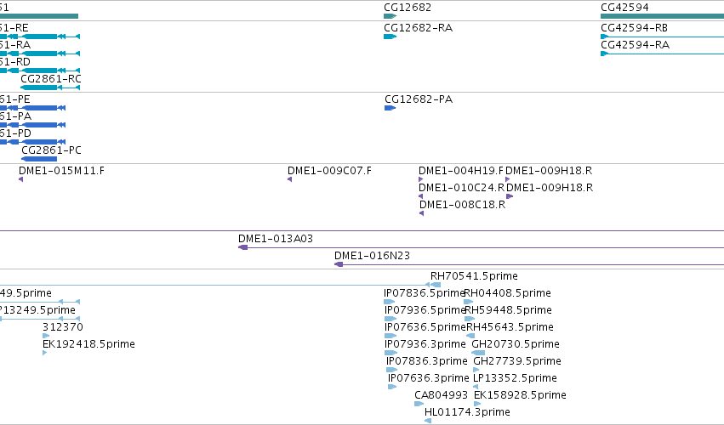Click the CG2861-PC protein label
This screenshot has width=724, height=425.
click(x=51, y=150)
